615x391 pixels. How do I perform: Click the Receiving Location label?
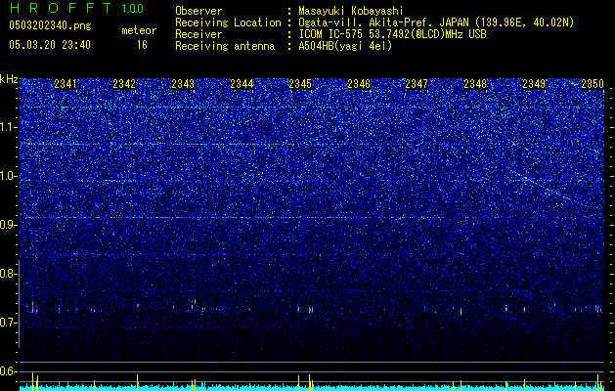tap(228, 22)
